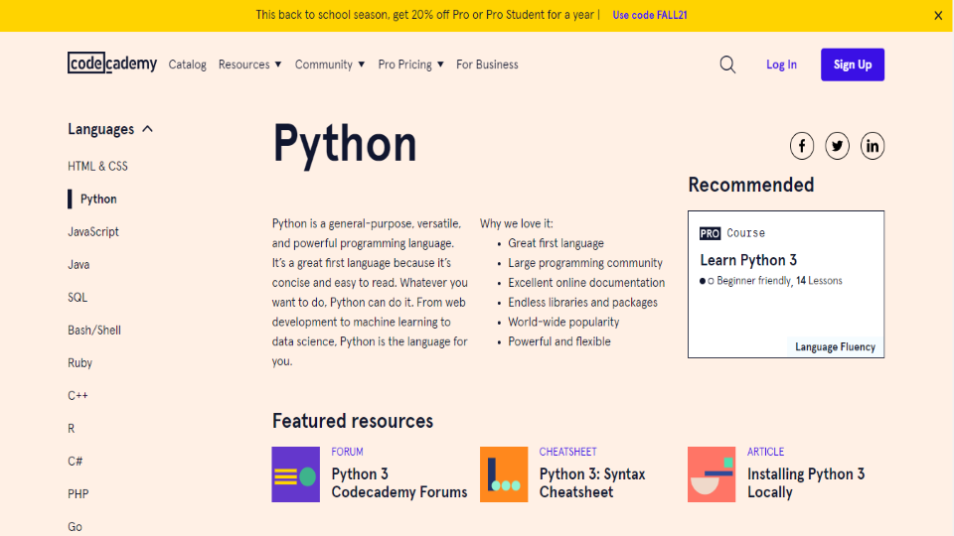
Task: Click the Recommended heading
Action: coord(751,185)
